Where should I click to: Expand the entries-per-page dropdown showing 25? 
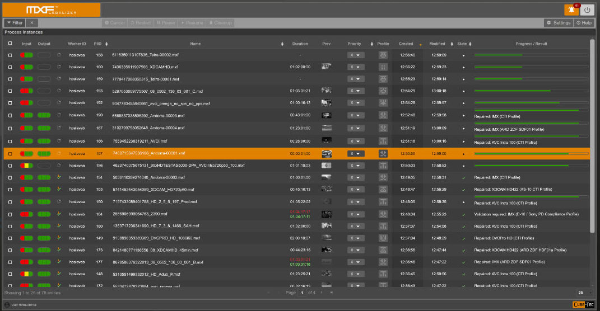[x=584, y=293]
